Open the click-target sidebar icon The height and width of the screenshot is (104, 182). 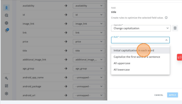coord(7,15)
